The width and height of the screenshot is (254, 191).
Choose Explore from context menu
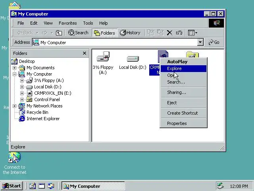[x=183, y=68]
